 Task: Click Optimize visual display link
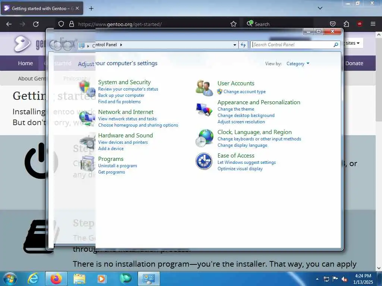[x=240, y=169]
